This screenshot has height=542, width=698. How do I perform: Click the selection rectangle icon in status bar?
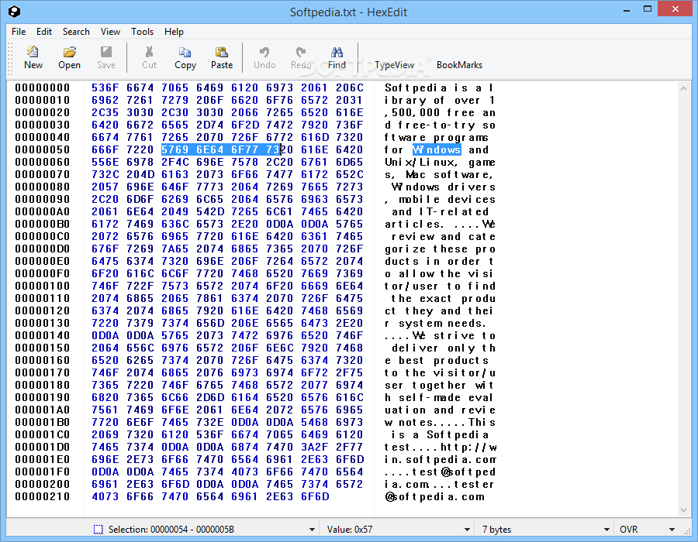click(98, 529)
